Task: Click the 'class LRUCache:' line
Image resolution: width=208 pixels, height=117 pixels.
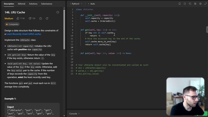Action: tap(84, 9)
